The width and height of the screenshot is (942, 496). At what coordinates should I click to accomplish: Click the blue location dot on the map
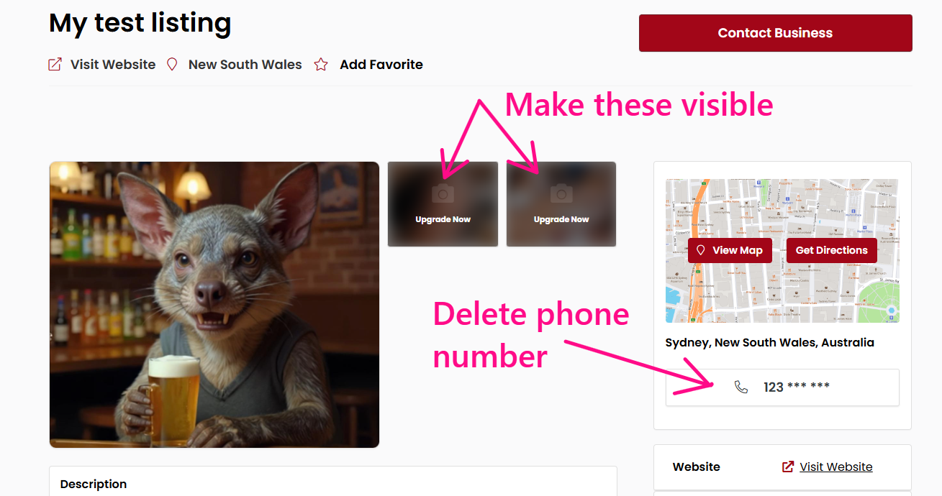[x=891, y=311]
